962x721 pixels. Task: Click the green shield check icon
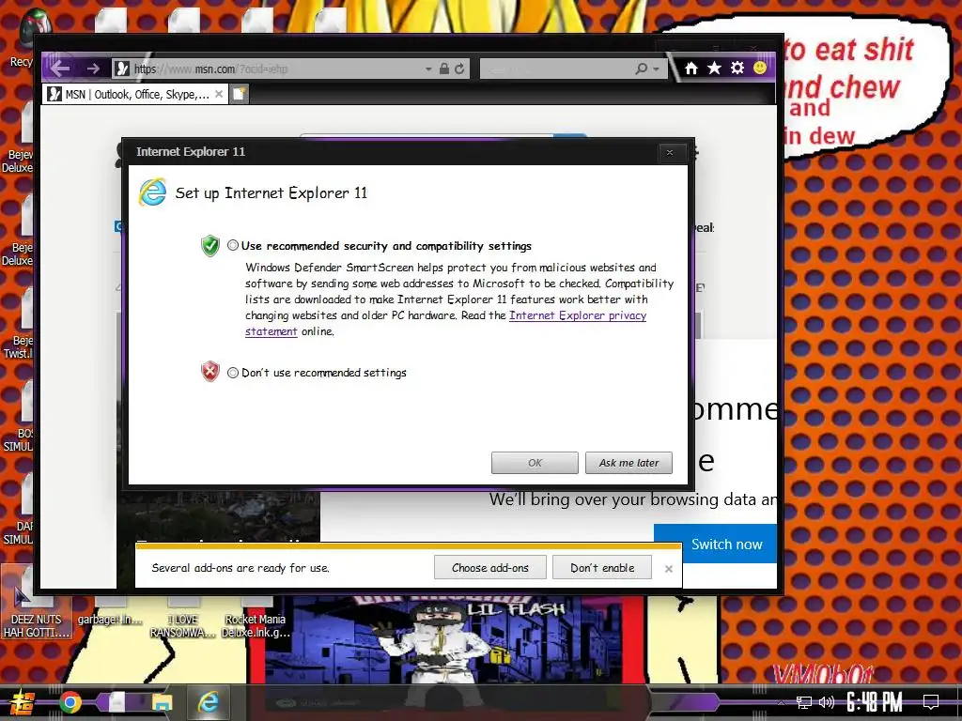coord(209,246)
